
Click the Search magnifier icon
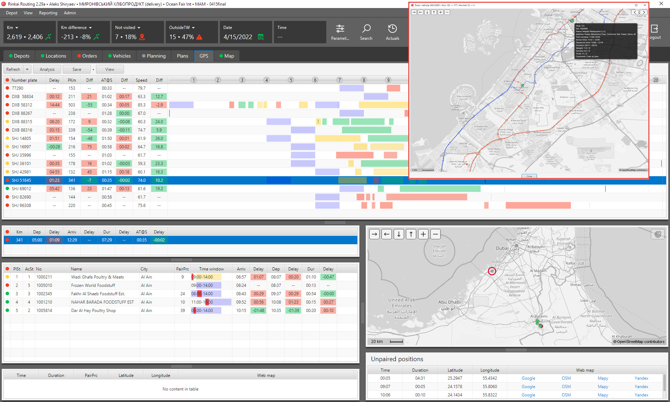point(366,29)
